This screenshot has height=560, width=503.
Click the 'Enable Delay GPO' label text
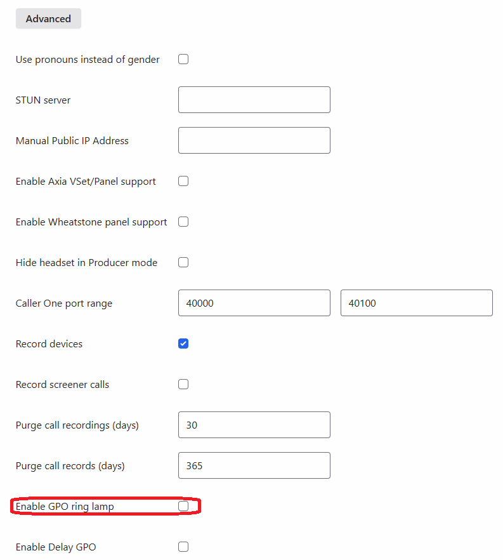pyautogui.click(x=56, y=547)
